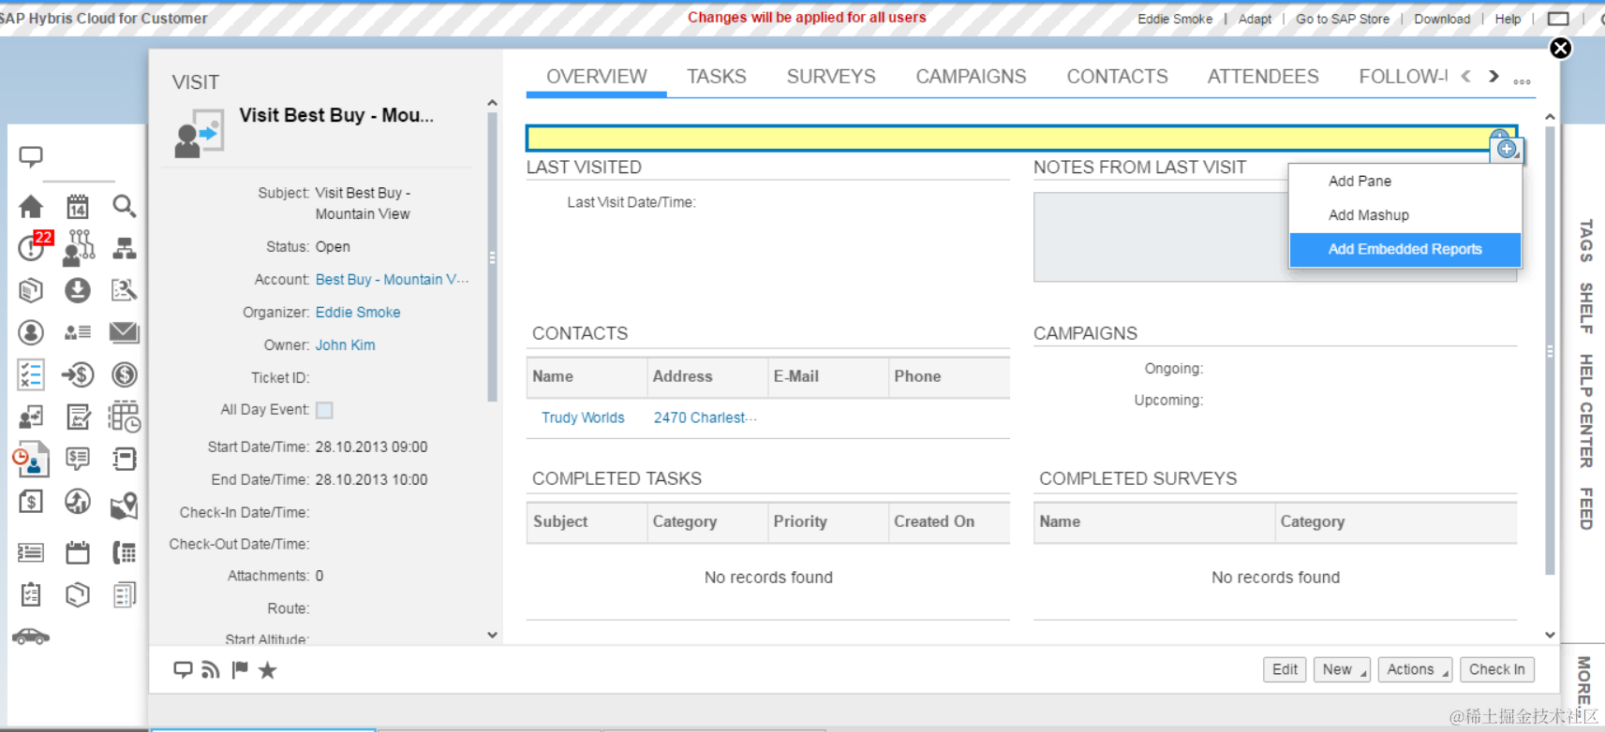Screen dimensions: 1605x732
Task: Click the RSS follow icon in footer
Action: click(211, 669)
